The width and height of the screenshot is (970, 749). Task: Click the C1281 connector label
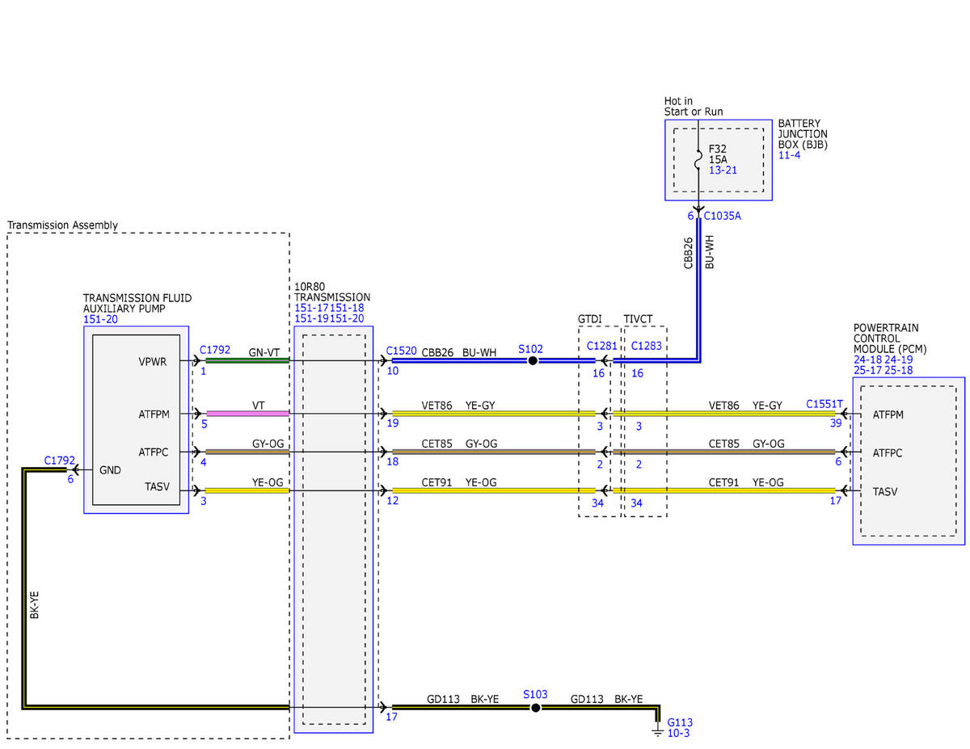(x=602, y=346)
